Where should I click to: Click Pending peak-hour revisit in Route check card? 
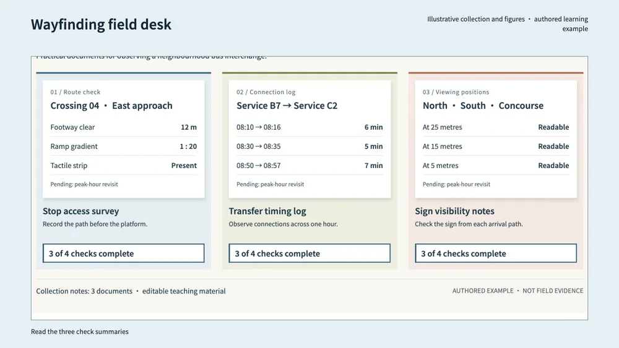(x=84, y=184)
